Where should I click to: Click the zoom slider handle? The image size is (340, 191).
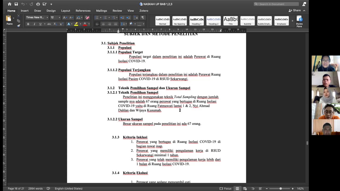[x=280, y=189]
